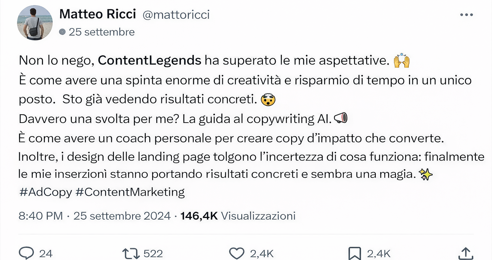Screen dimensions: 492x260
Task: Open the #ContentMarketing hashtag
Action: coord(130,192)
